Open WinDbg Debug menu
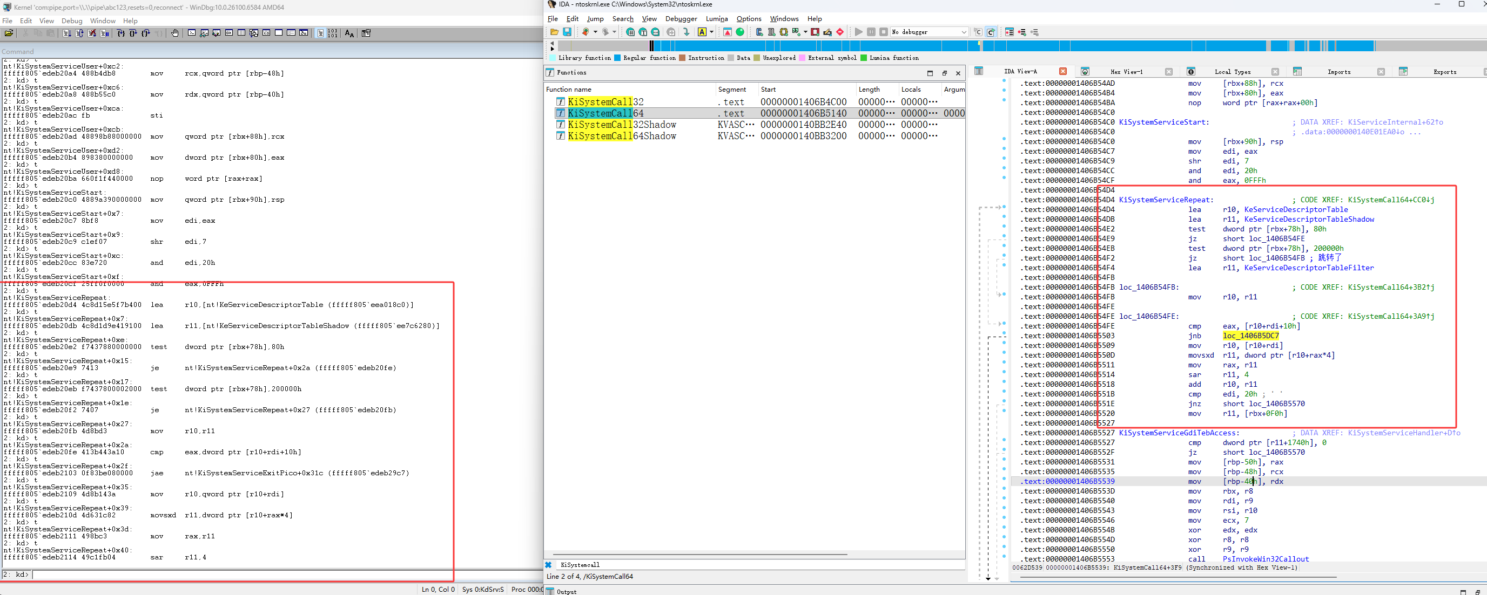The height and width of the screenshot is (595, 1487). (x=72, y=20)
